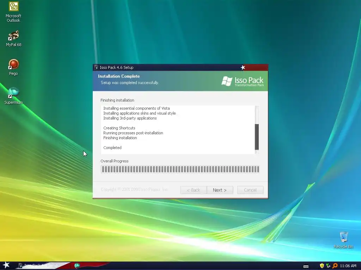Click the orange magnifier tray icon
This screenshot has width=361, height=270.
click(x=335, y=266)
